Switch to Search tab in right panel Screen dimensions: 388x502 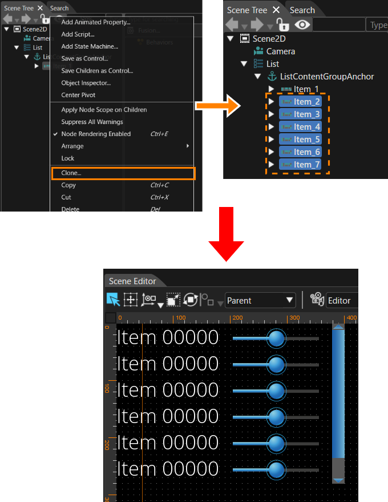point(302,10)
